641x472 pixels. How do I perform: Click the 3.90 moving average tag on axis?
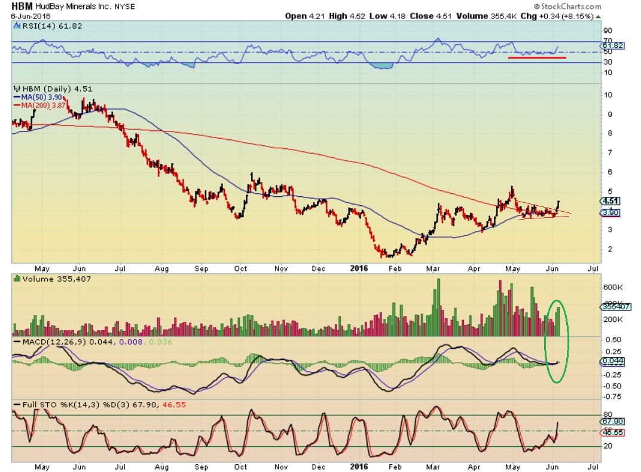pos(611,213)
